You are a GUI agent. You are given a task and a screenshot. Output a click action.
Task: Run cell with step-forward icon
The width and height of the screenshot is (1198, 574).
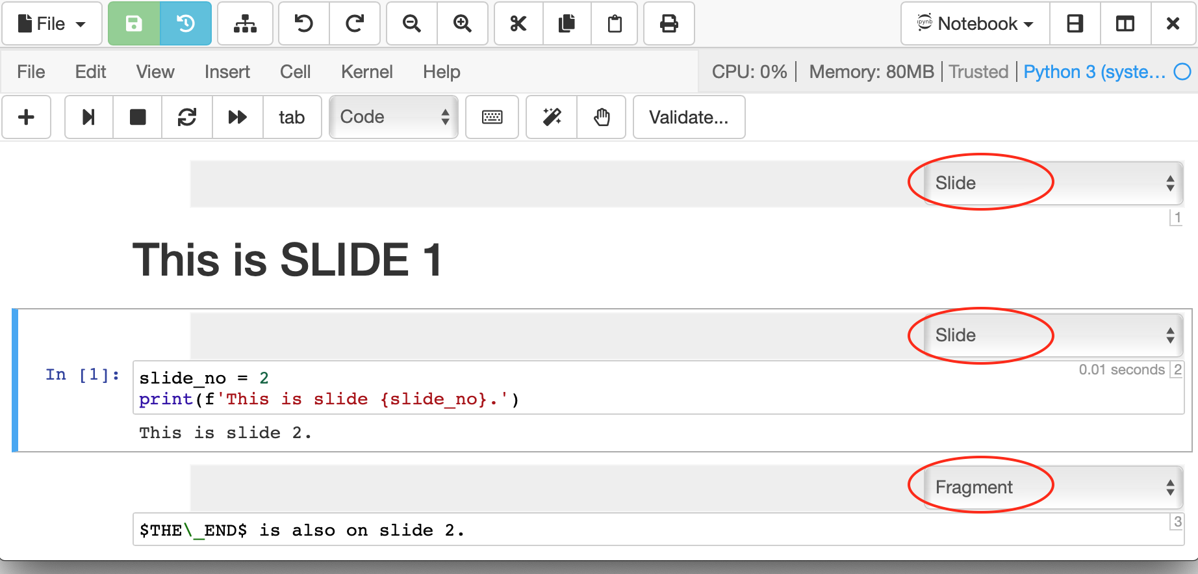(x=89, y=118)
